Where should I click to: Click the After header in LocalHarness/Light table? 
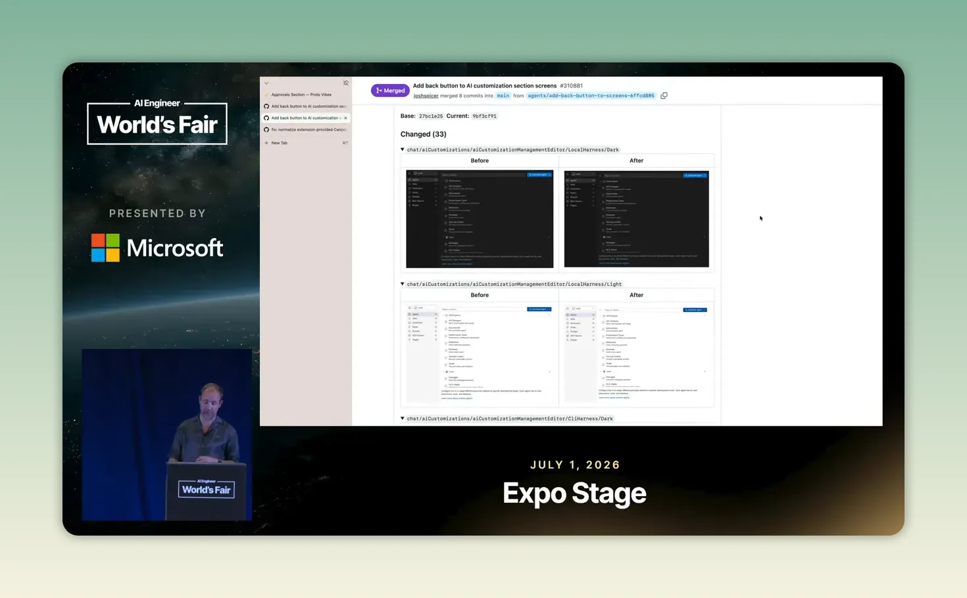[x=636, y=295]
